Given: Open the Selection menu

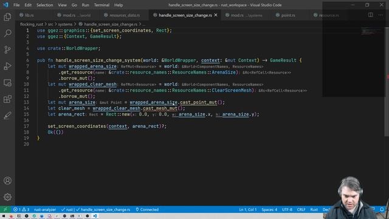Looking at the screenshot, I should (44, 5).
